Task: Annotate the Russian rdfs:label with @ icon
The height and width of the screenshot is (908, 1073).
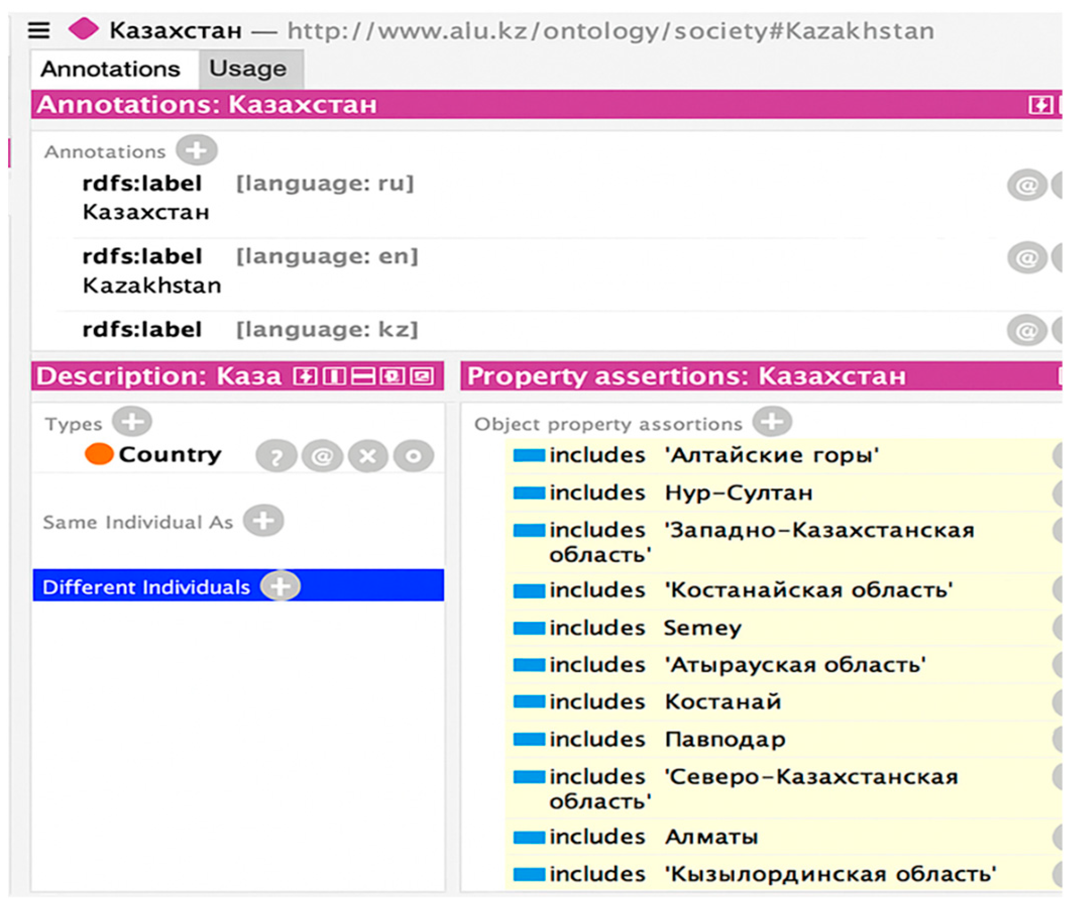Action: tap(1027, 185)
